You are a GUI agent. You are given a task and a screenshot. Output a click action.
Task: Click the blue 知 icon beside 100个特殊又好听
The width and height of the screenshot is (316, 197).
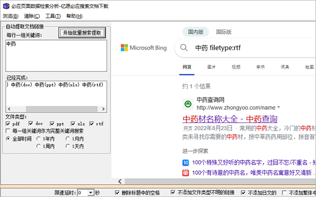(x=186, y=163)
